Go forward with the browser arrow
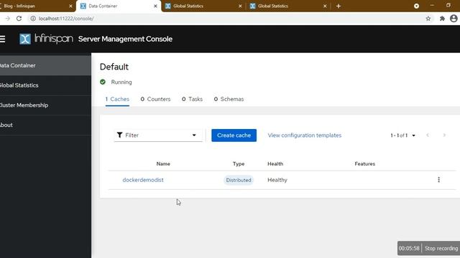Screen dimensions: 460x258 [8, 19]
